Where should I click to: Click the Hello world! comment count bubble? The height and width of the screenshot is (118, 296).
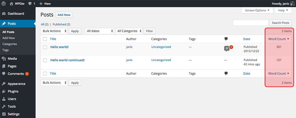coord(227,48)
